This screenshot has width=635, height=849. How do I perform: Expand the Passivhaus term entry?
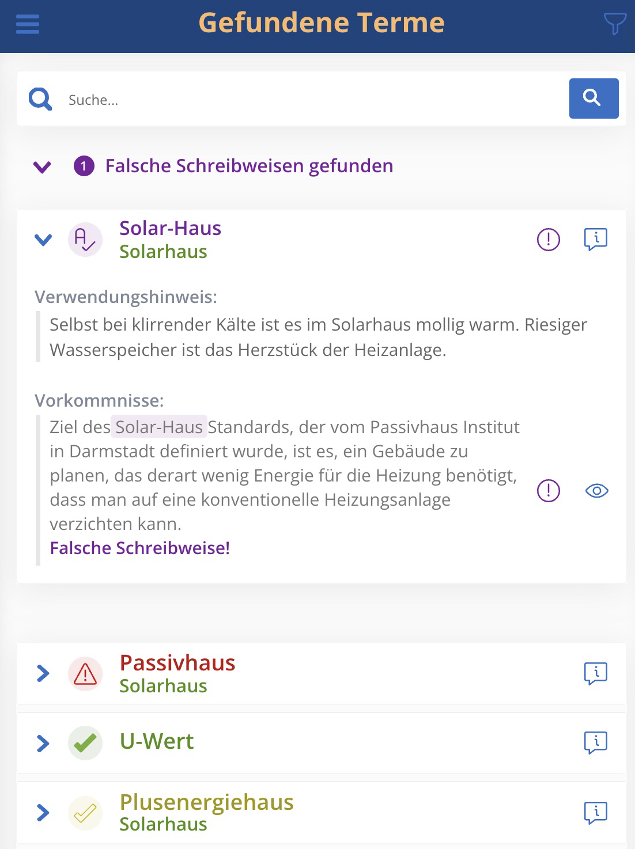pos(43,673)
